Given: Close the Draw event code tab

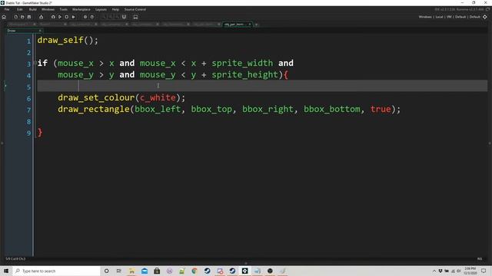Looking at the screenshot, I should pyautogui.click(x=40, y=31).
